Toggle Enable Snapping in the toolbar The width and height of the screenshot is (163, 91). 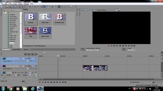click(x=41, y=7)
